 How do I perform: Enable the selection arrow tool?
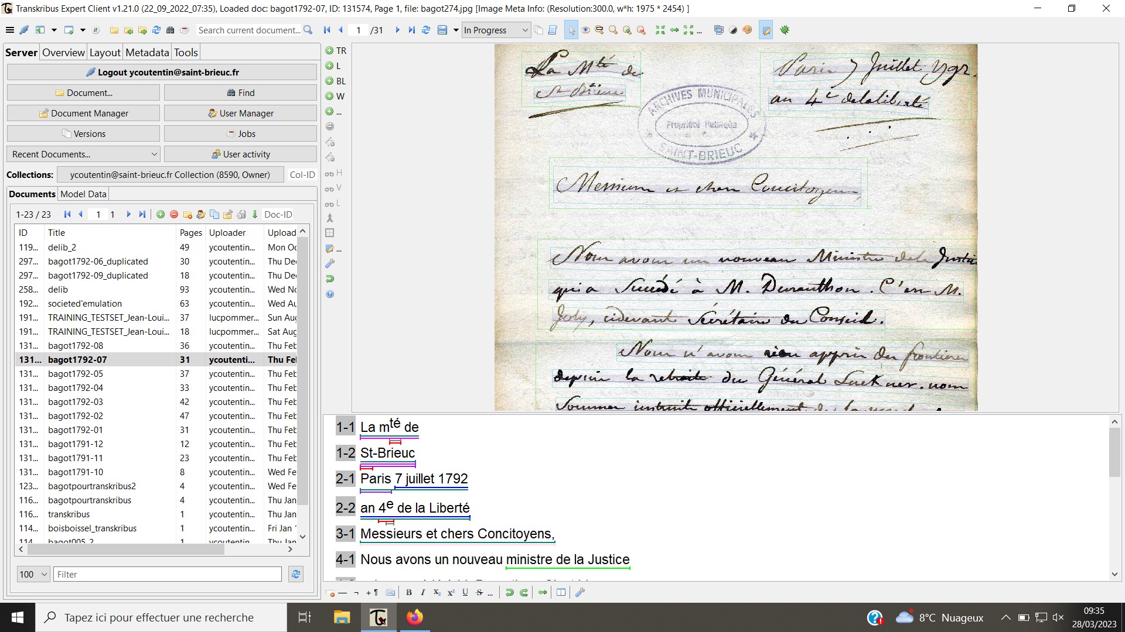coord(571,30)
